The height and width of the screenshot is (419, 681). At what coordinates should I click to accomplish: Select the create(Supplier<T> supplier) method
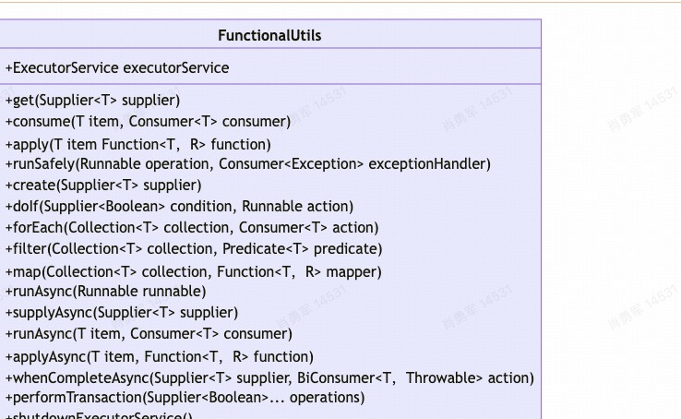pos(103,186)
